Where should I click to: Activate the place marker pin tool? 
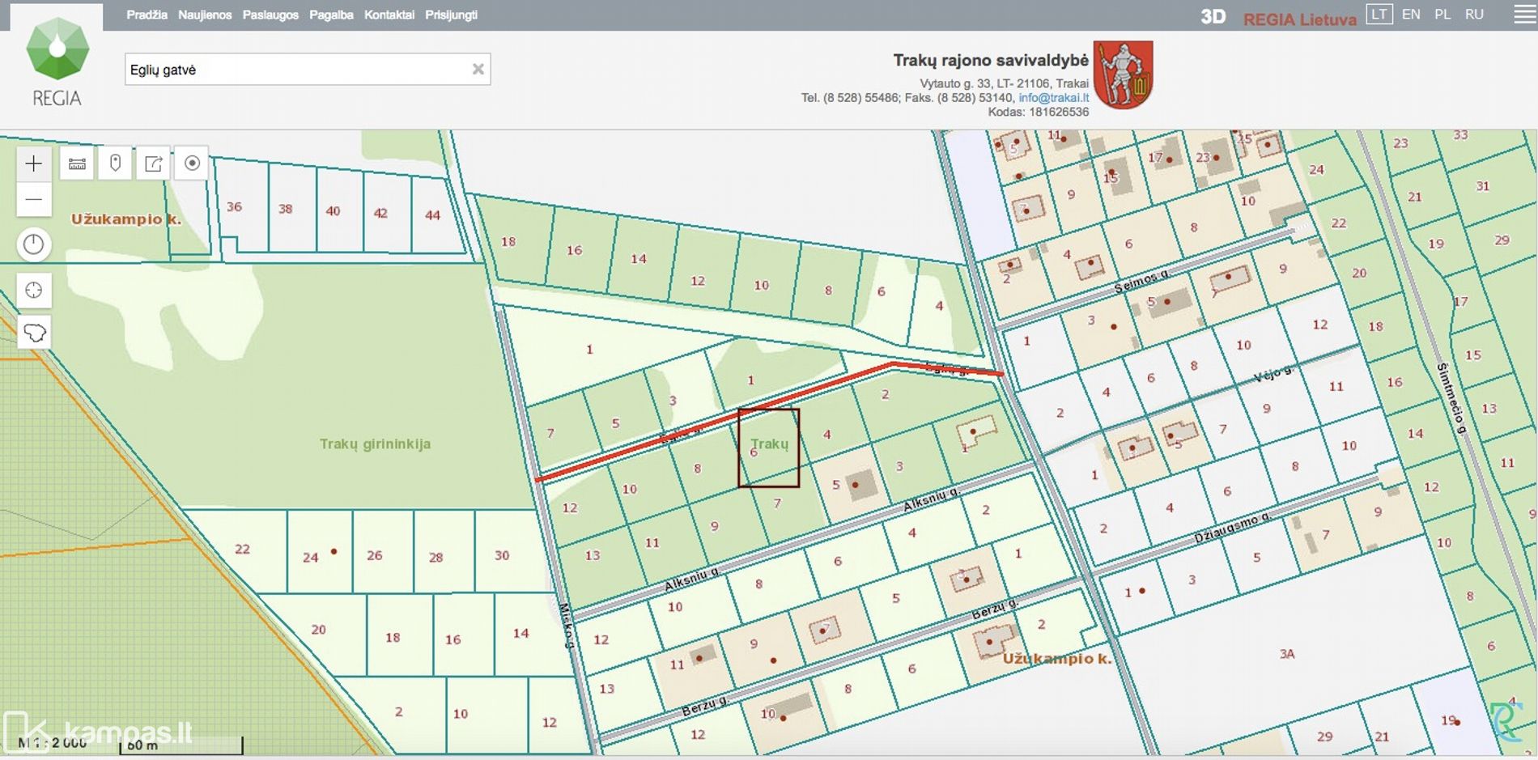116,163
